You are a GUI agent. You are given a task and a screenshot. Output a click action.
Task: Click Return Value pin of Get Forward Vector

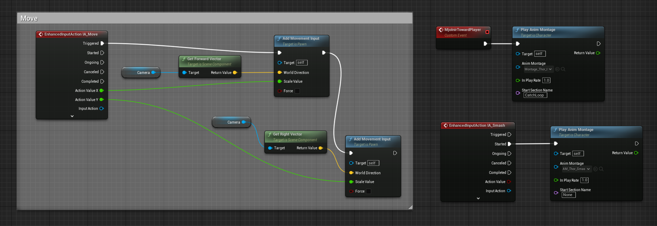tap(235, 73)
